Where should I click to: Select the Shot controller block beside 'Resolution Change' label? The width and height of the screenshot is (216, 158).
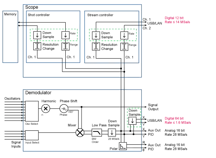pyautogui.click(x=37, y=46)
